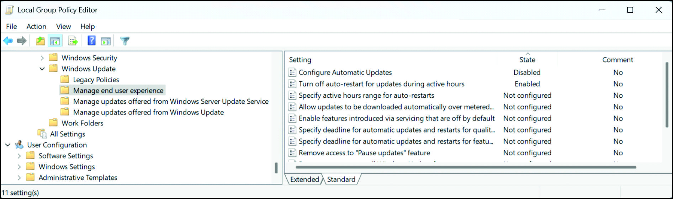Open the View menu
The width and height of the screenshot is (673, 199).
coord(63,26)
